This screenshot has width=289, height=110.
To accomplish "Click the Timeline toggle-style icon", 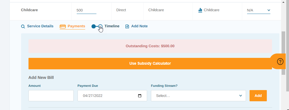I will point(97,26).
